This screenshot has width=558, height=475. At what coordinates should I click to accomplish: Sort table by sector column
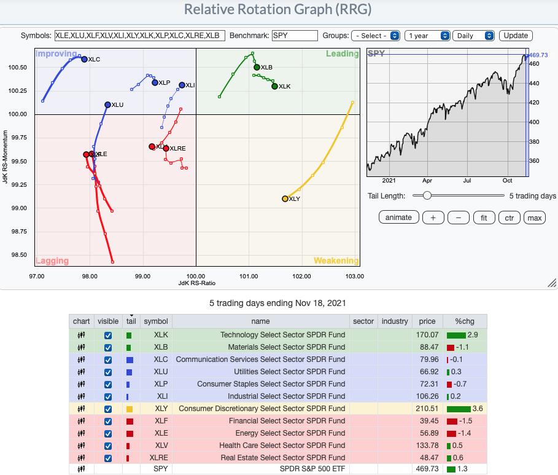coord(363,321)
